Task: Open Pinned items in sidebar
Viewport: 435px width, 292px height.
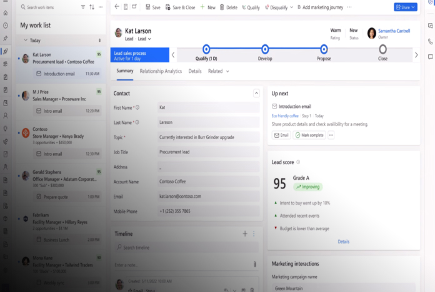Action: pyautogui.click(x=5, y=38)
